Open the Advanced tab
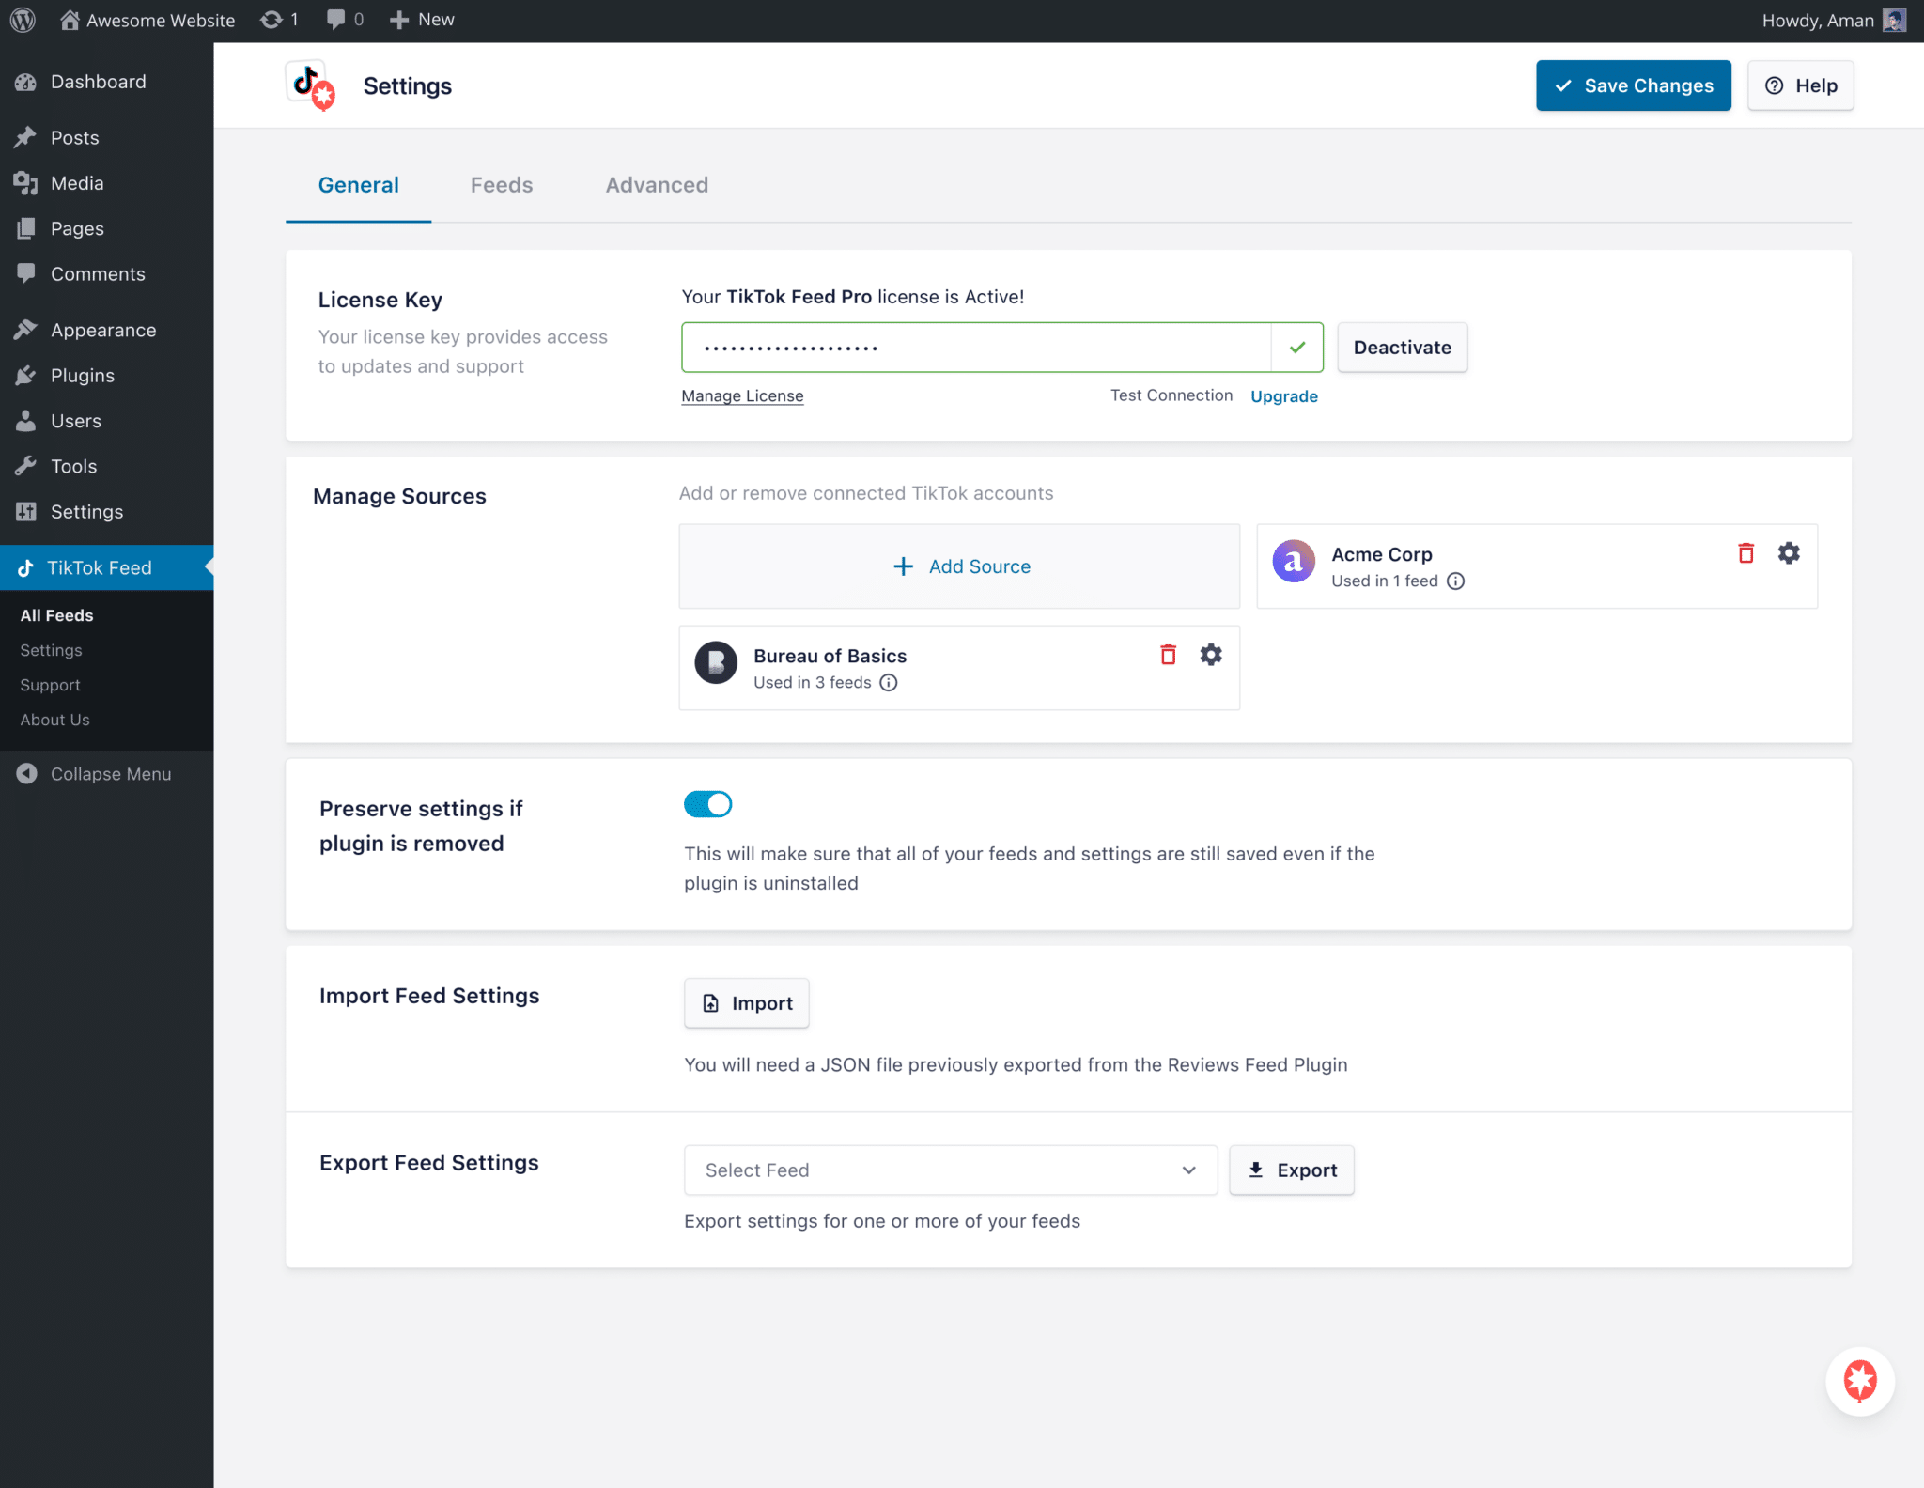This screenshot has width=1924, height=1488. tap(657, 185)
